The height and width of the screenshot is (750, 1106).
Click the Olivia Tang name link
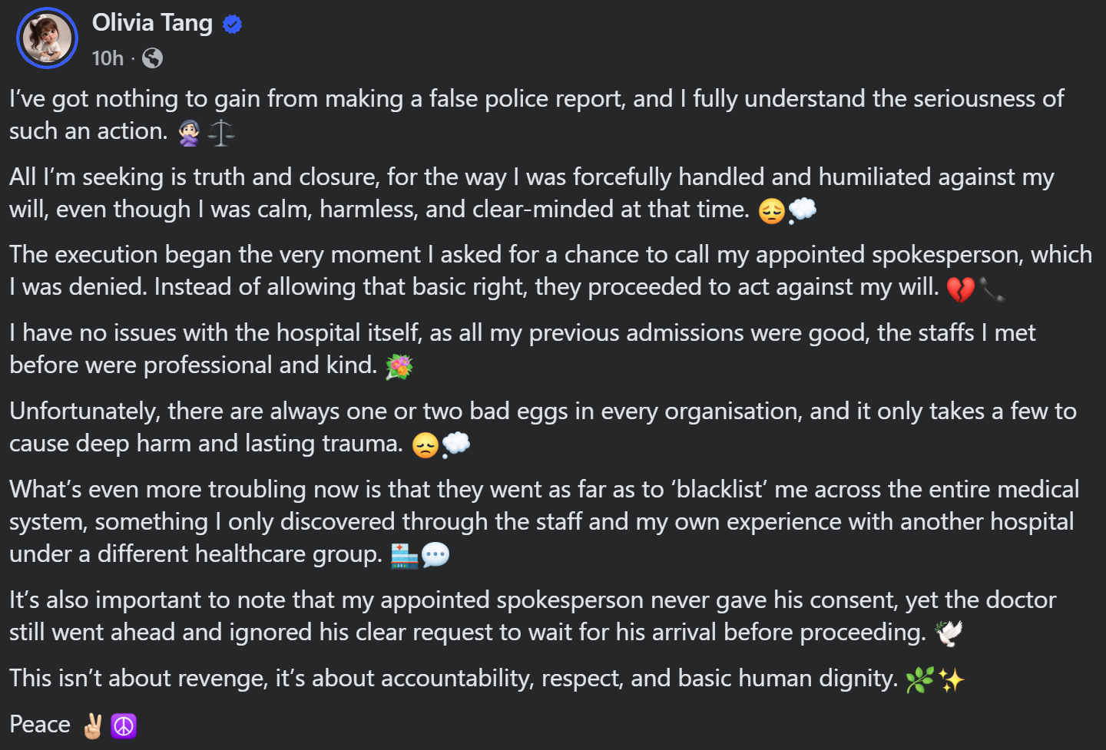coord(152,23)
